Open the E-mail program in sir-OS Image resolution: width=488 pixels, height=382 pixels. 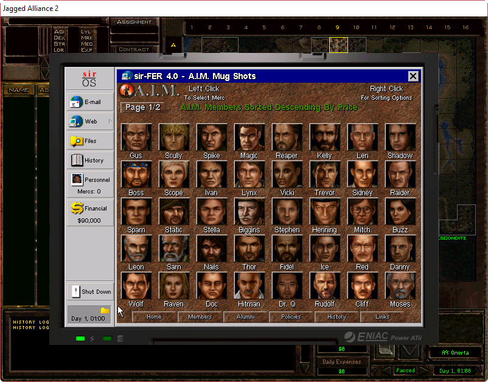(90, 102)
